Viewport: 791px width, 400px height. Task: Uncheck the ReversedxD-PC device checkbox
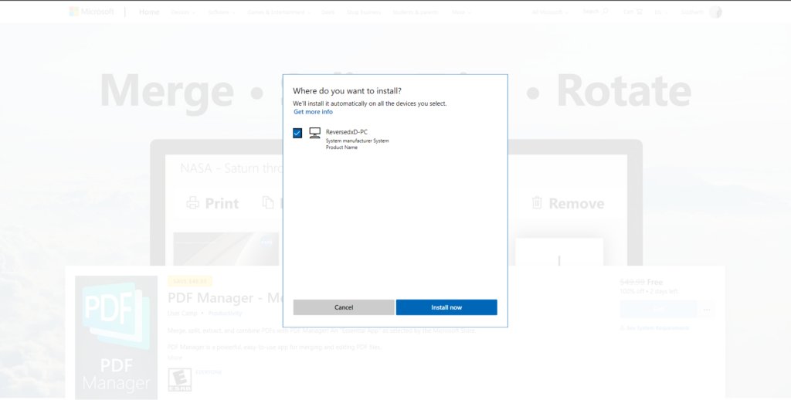click(297, 133)
